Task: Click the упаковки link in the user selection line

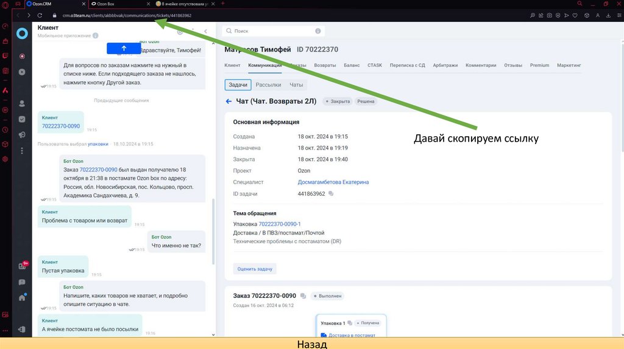Action: click(98, 143)
